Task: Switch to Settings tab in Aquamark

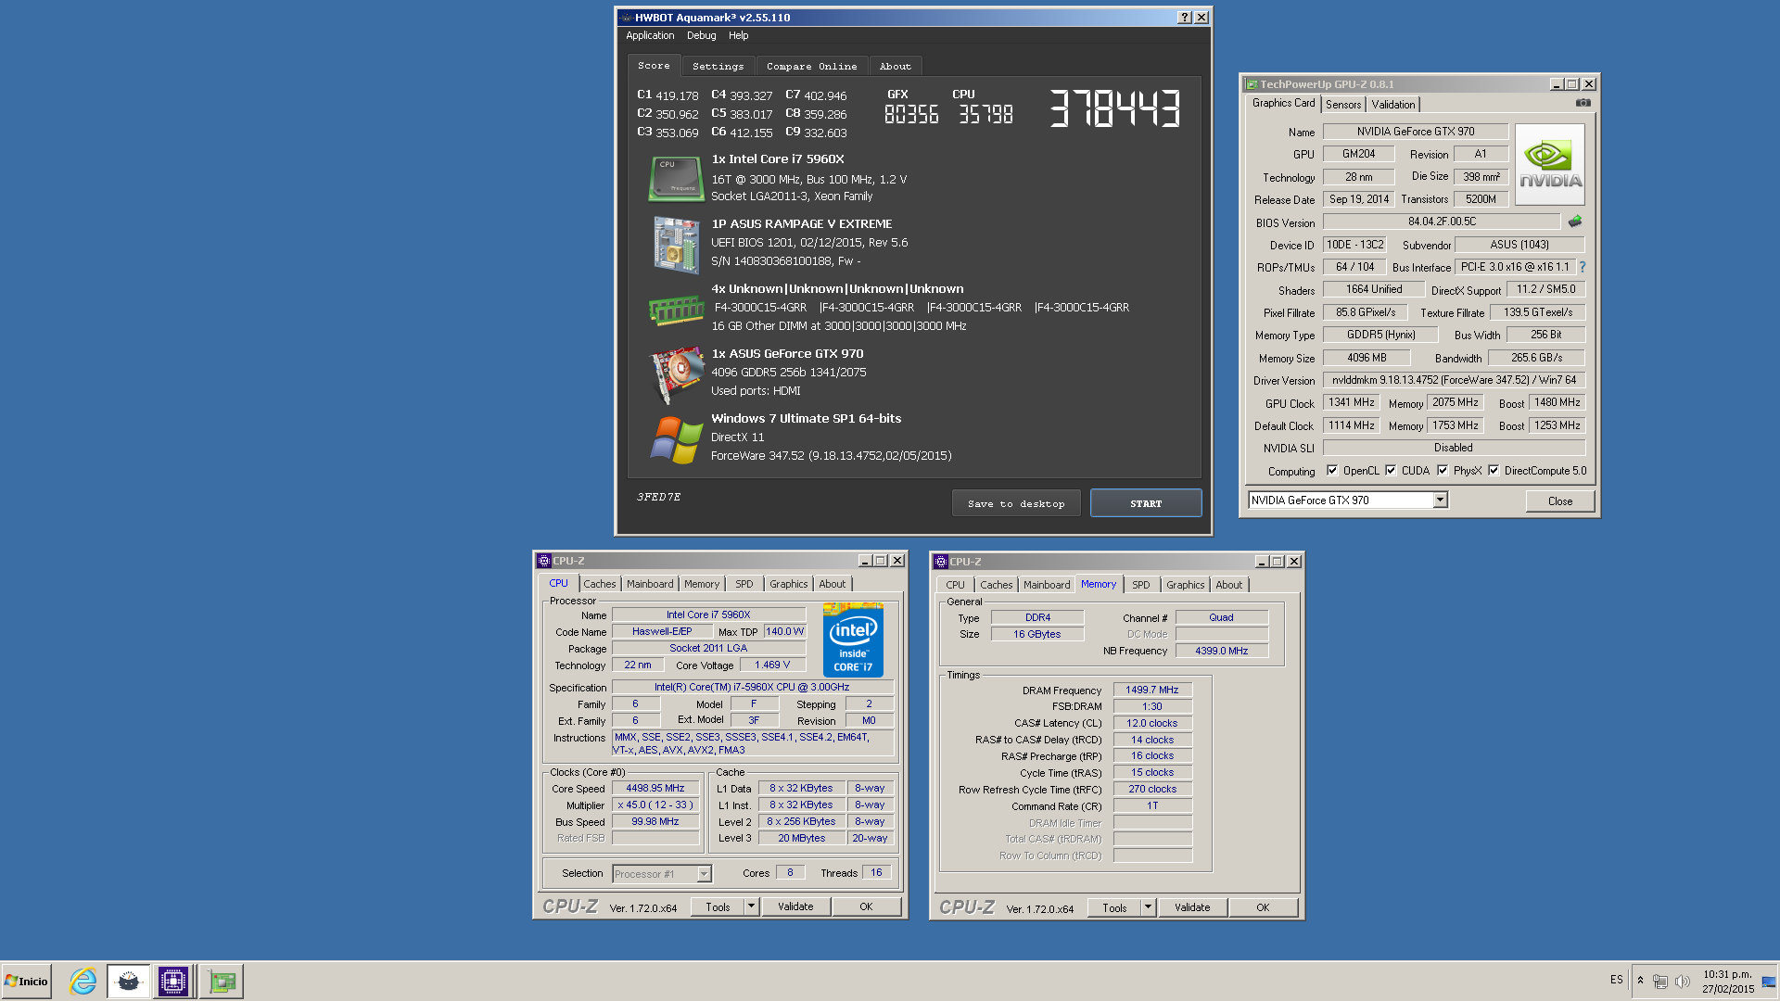Action: [x=718, y=66]
